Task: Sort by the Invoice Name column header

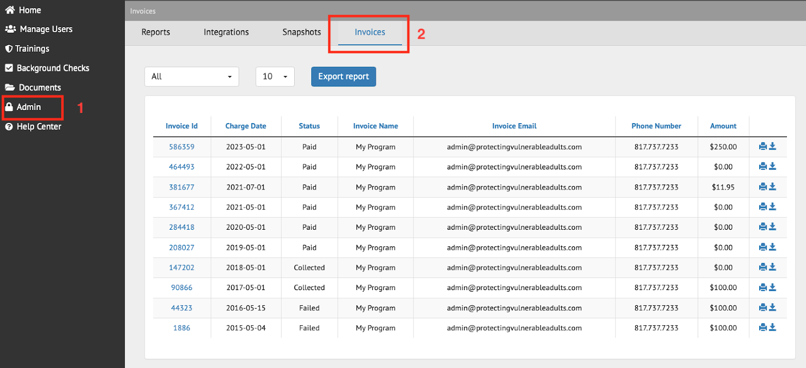Action: click(376, 126)
